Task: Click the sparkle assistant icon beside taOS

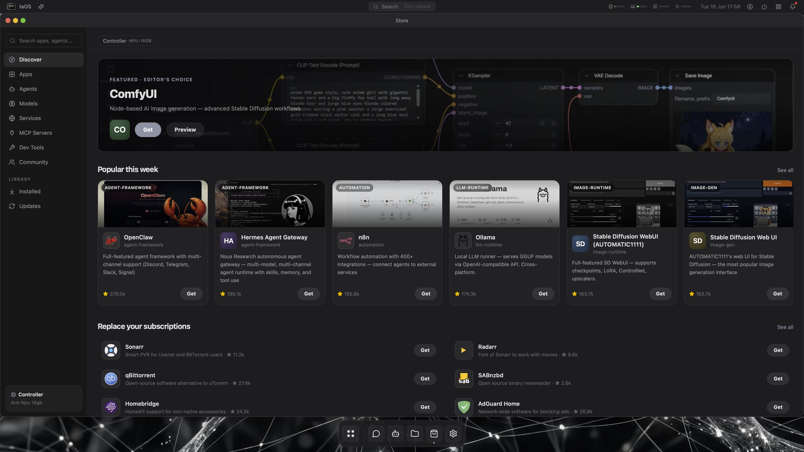Action: (41, 7)
